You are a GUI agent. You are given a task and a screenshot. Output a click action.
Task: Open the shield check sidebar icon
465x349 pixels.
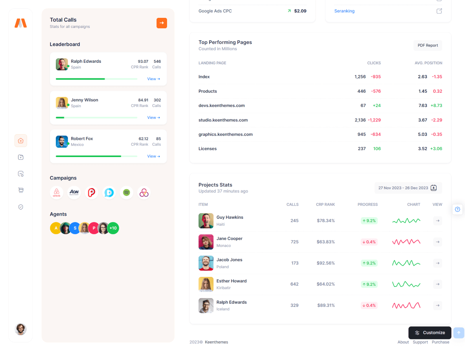coord(21,207)
